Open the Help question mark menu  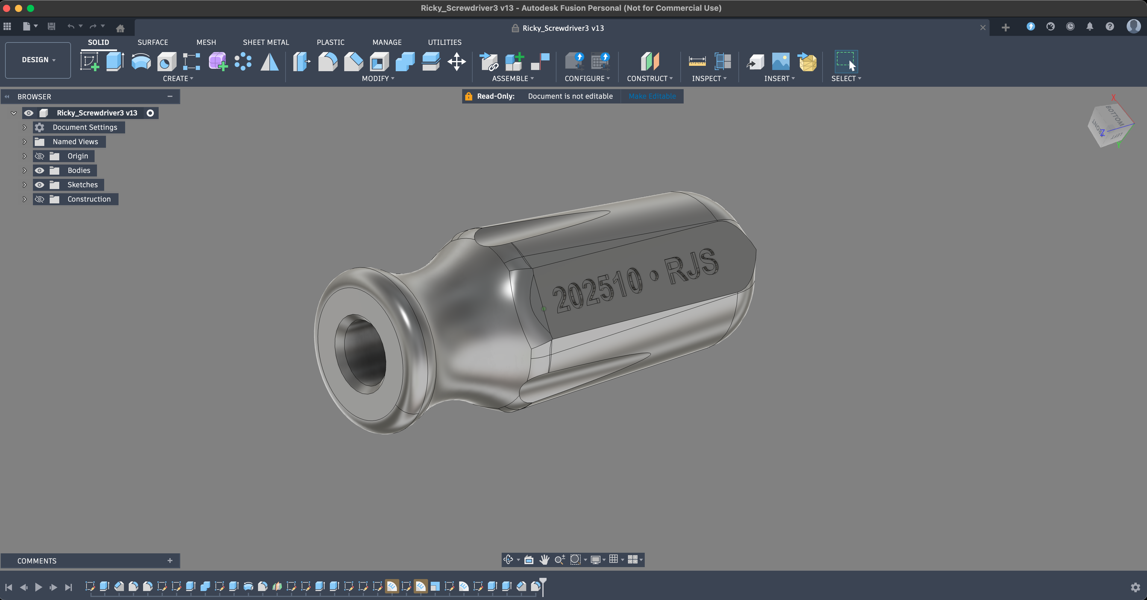point(1110,27)
